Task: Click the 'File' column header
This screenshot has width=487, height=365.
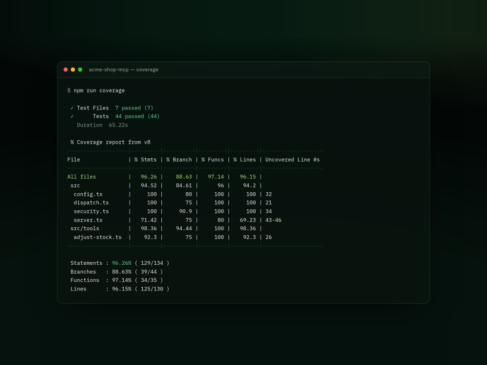Action: [x=74, y=160]
